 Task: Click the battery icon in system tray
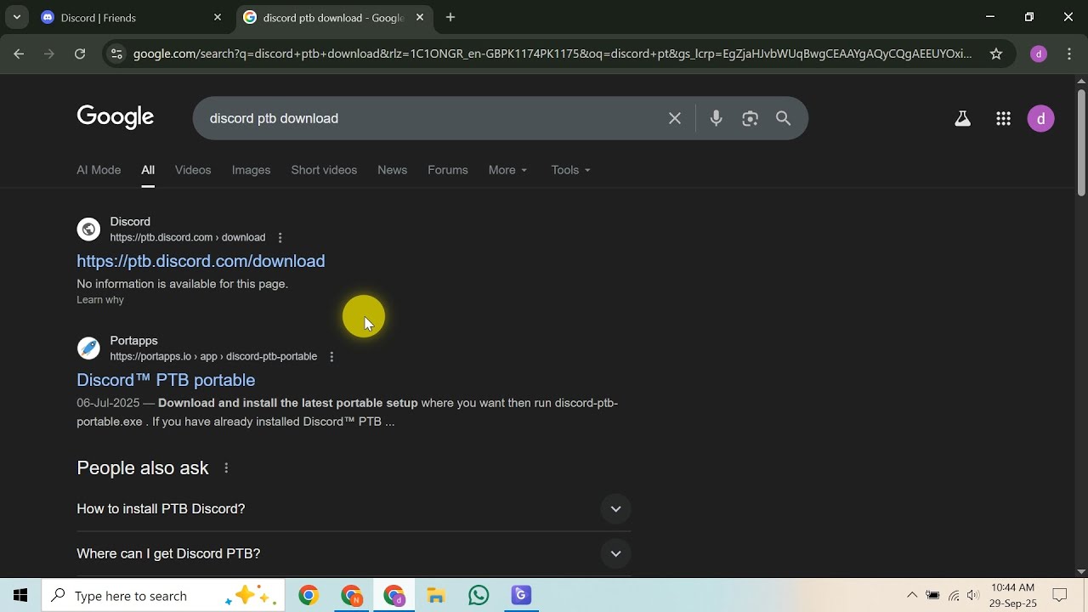coord(933,595)
